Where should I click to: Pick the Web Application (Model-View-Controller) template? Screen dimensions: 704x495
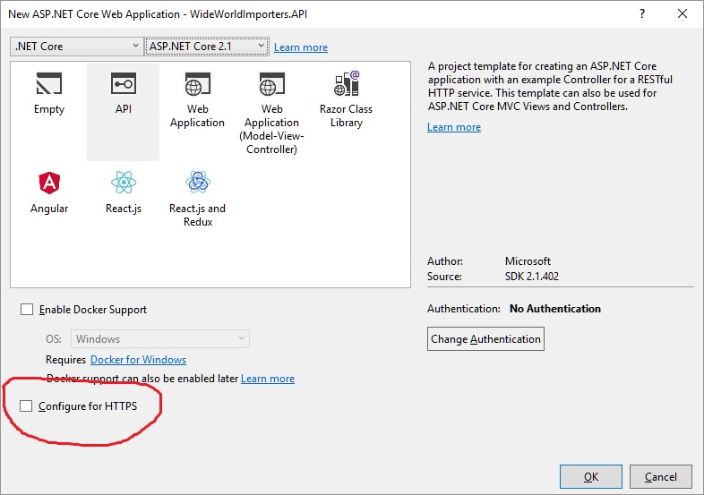pyautogui.click(x=271, y=85)
